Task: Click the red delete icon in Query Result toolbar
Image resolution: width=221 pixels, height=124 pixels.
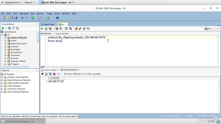Action: tap(54, 74)
